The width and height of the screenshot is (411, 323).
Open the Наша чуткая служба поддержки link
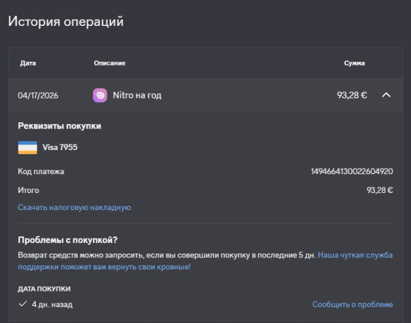[355, 255]
